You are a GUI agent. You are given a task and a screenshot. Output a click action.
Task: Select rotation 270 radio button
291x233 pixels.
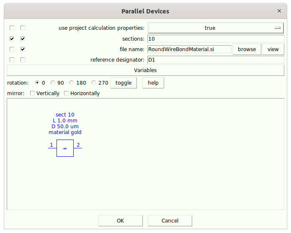[94, 83]
